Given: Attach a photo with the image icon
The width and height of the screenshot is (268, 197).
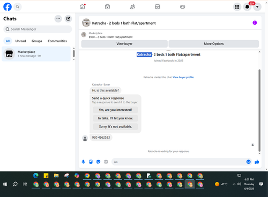Looking at the screenshot, I should click(x=91, y=162).
